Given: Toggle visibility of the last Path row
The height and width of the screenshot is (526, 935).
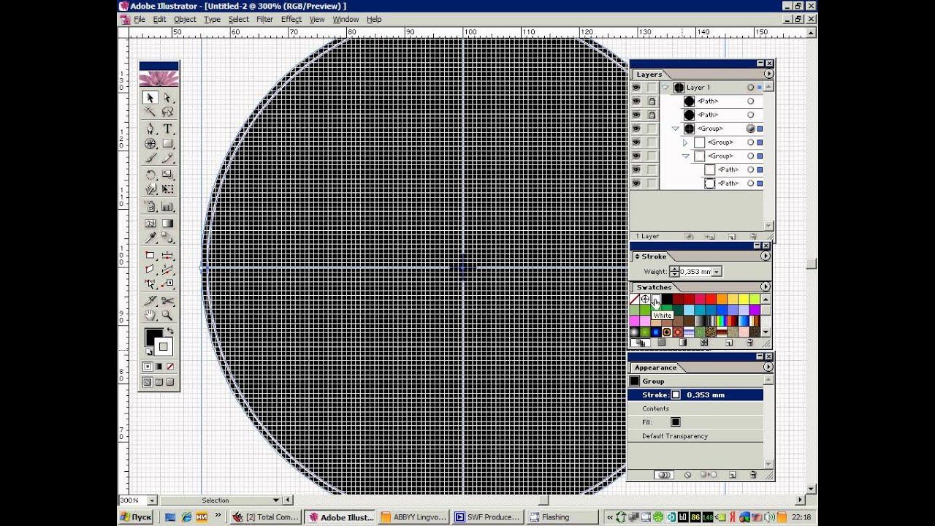Looking at the screenshot, I should click(x=636, y=183).
